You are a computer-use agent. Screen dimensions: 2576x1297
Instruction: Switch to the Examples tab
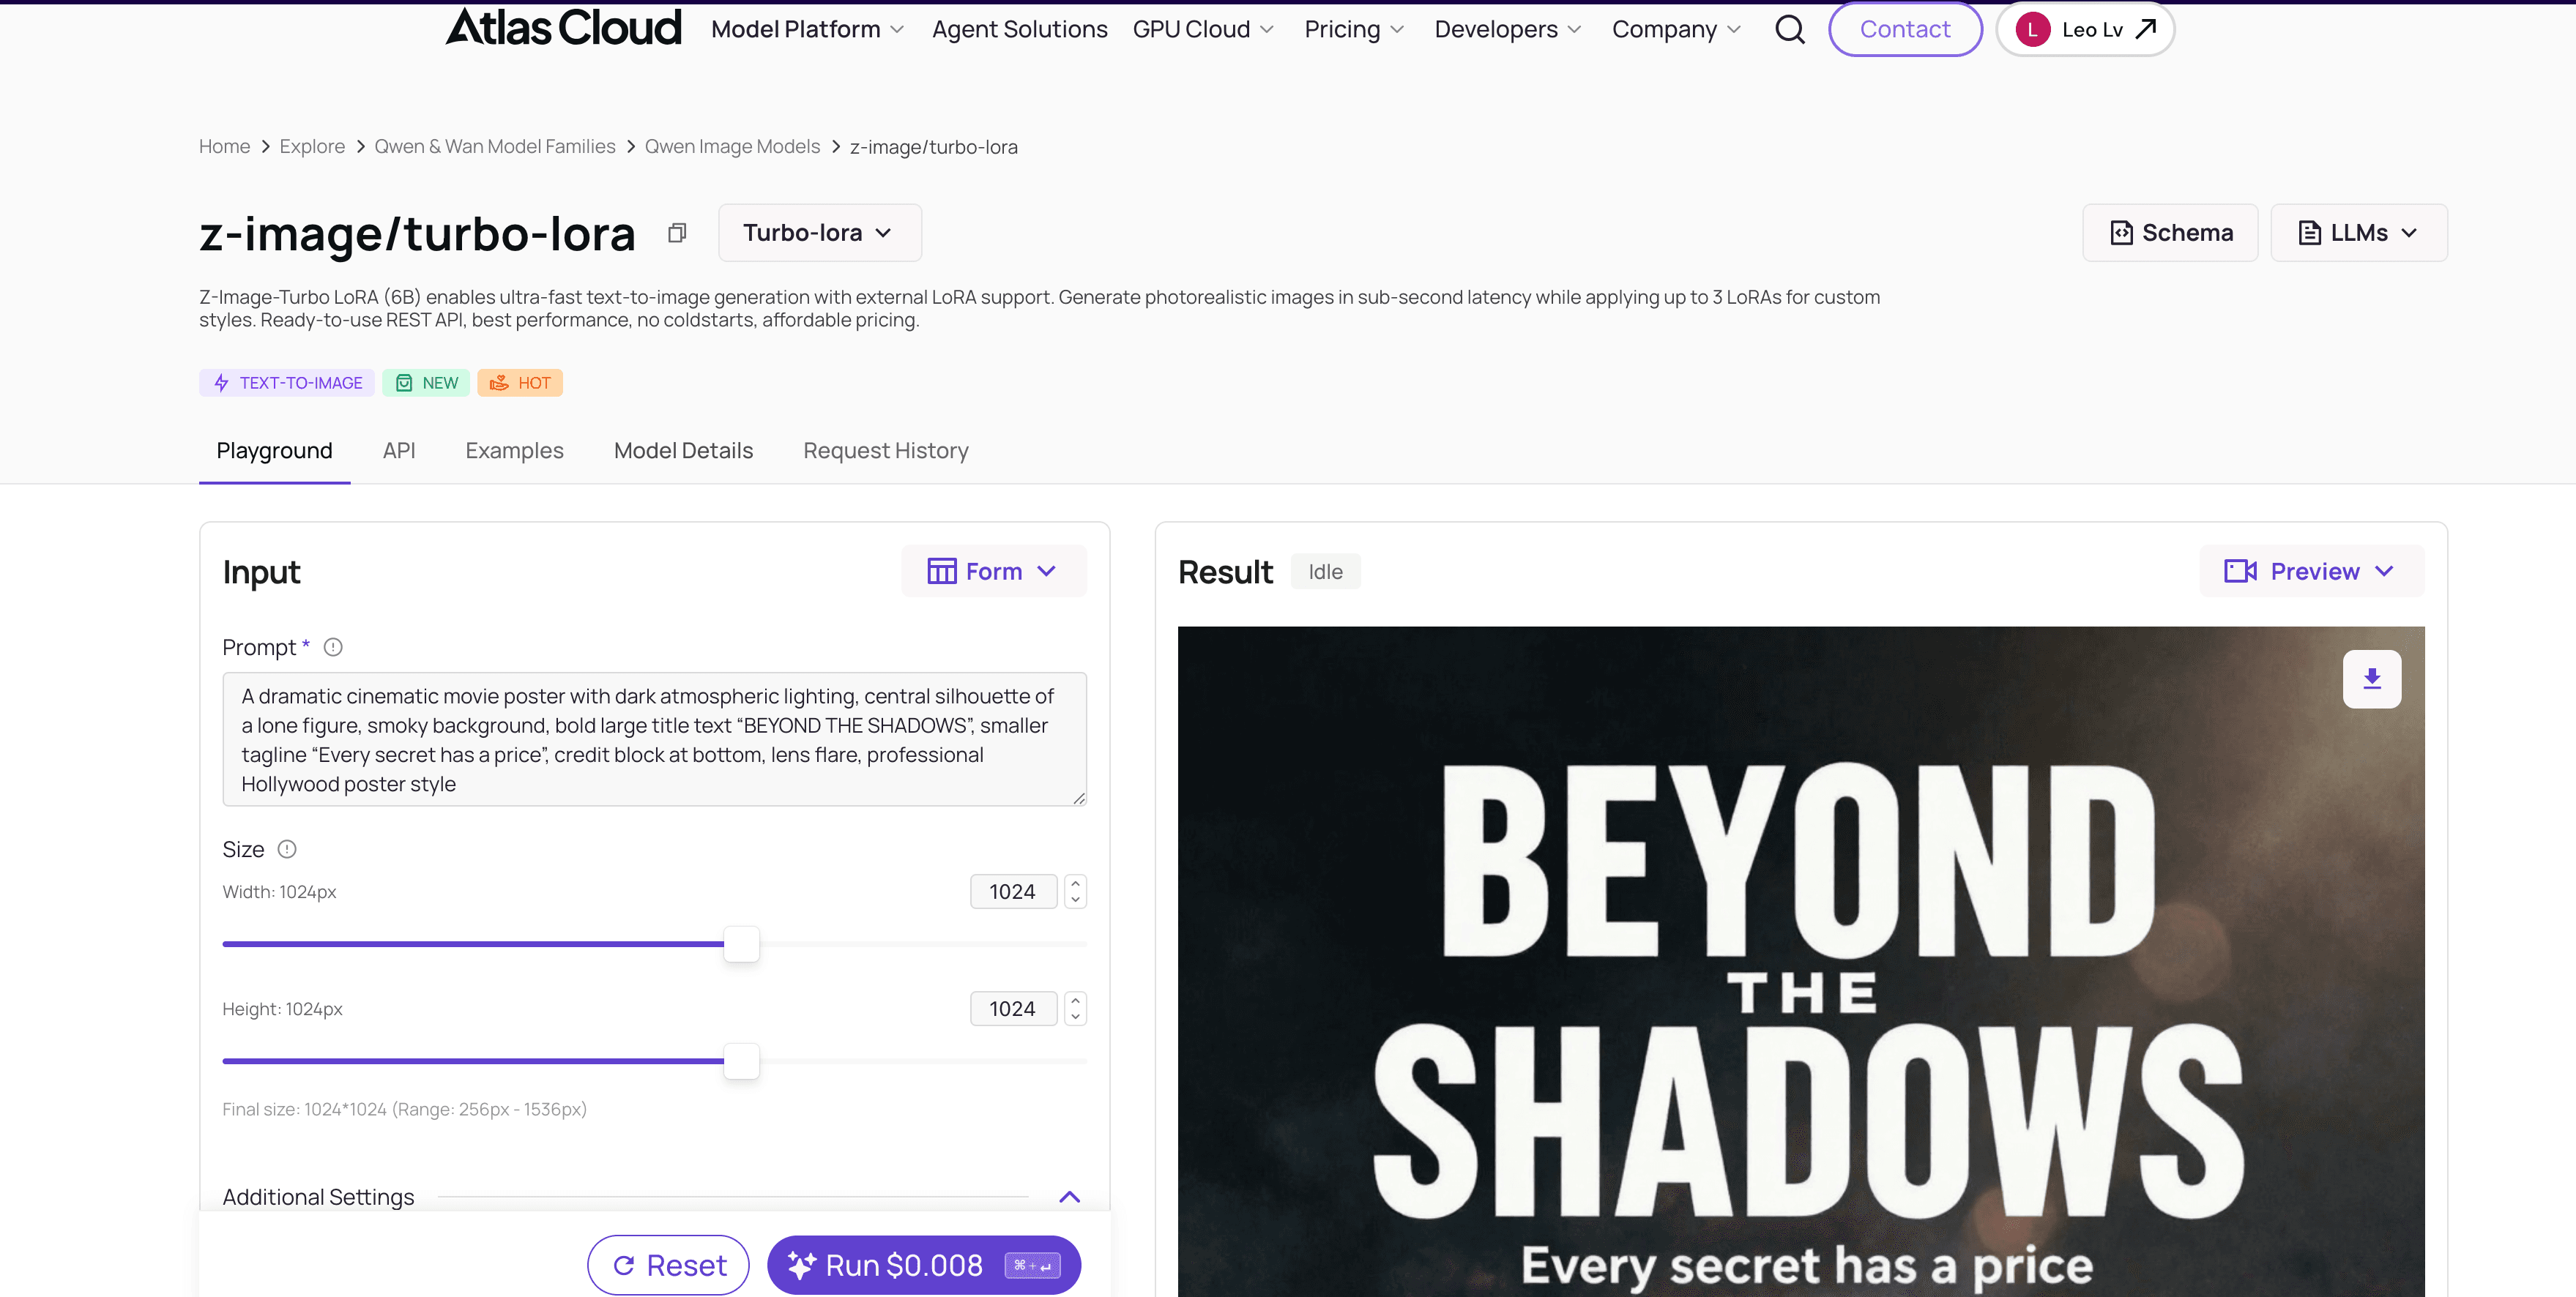point(514,451)
